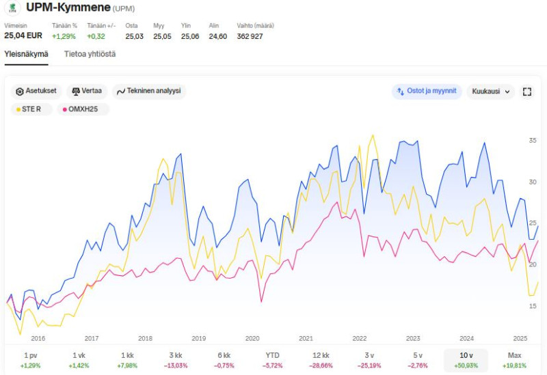Screen dimensions: 547x375
Task: Click the Viimeisin column label
Action: coord(15,26)
